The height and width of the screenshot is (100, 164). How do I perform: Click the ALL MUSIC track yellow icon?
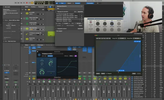tap(27, 13)
